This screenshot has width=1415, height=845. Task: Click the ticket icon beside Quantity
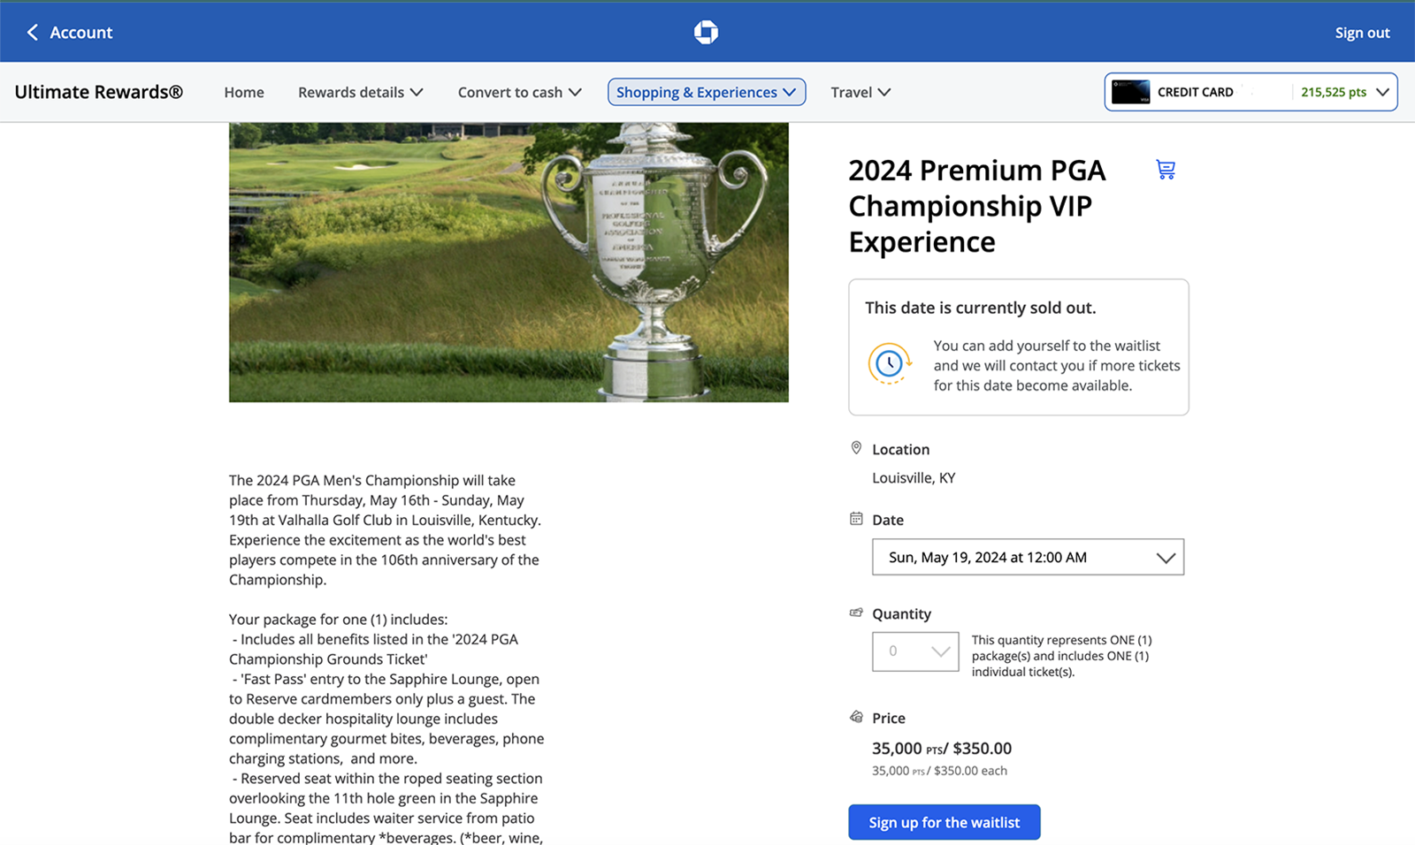click(855, 613)
